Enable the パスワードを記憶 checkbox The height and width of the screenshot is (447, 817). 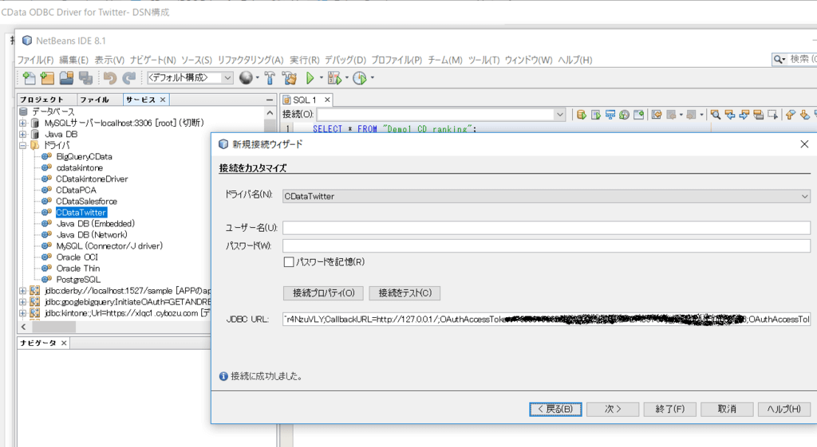[289, 262]
